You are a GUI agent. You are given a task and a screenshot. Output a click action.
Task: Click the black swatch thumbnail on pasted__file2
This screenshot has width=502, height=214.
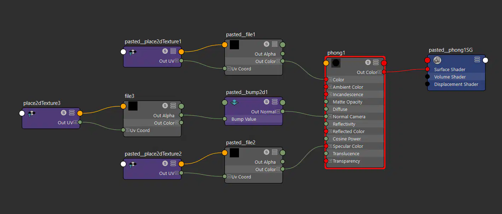point(234,153)
